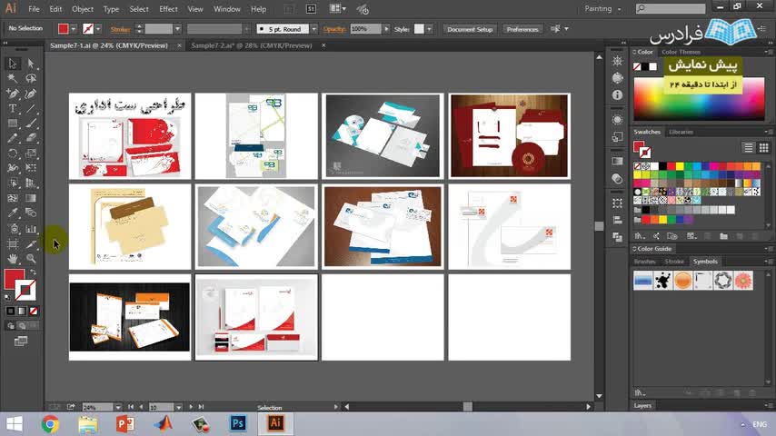Activate the Draw Normal mode

[x=10, y=326]
